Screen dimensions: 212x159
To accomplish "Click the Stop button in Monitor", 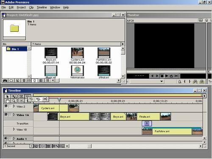I will click(x=162, y=76).
